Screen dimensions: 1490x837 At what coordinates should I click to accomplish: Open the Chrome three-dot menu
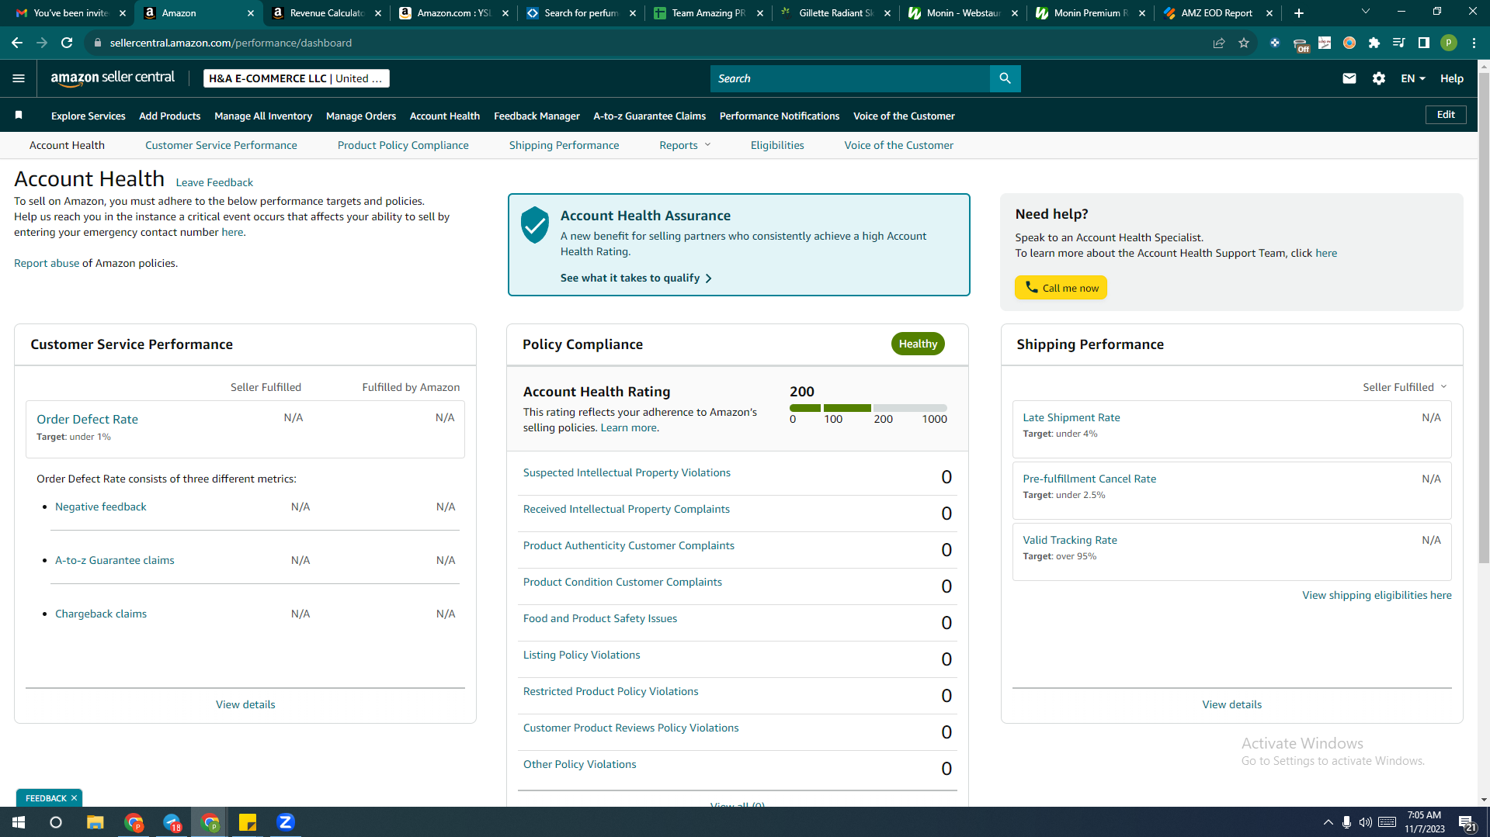(x=1474, y=43)
